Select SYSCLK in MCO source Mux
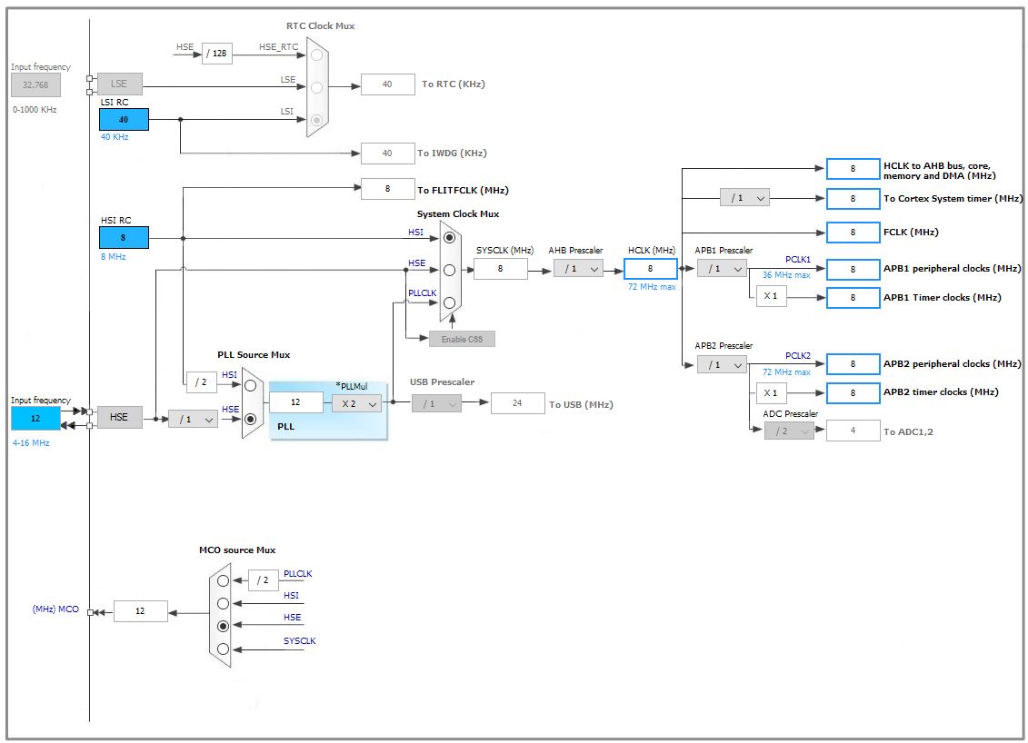1028x743 pixels. point(223,649)
